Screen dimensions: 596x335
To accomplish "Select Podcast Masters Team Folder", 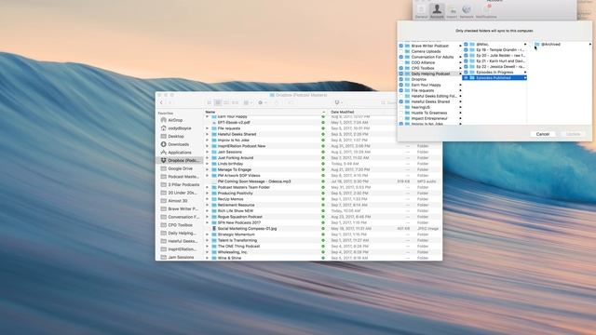I will (x=243, y=187).
